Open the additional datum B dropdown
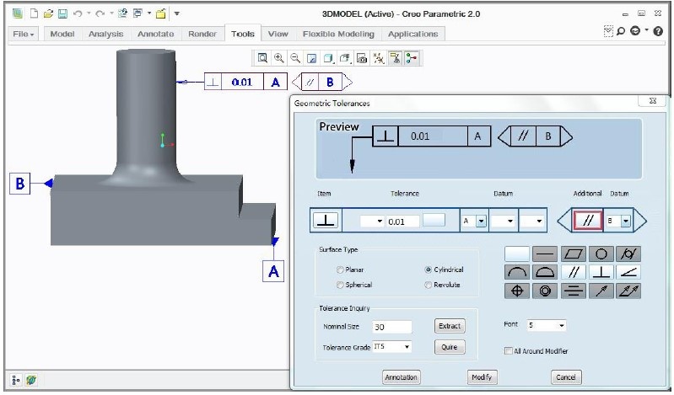 pyautogui.click(x=626, y=222)
